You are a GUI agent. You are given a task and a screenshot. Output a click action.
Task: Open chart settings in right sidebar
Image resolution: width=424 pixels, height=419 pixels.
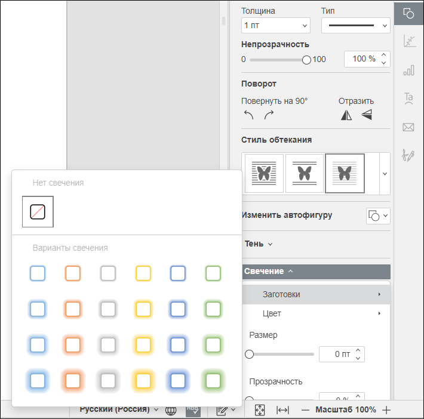[408, 70]
